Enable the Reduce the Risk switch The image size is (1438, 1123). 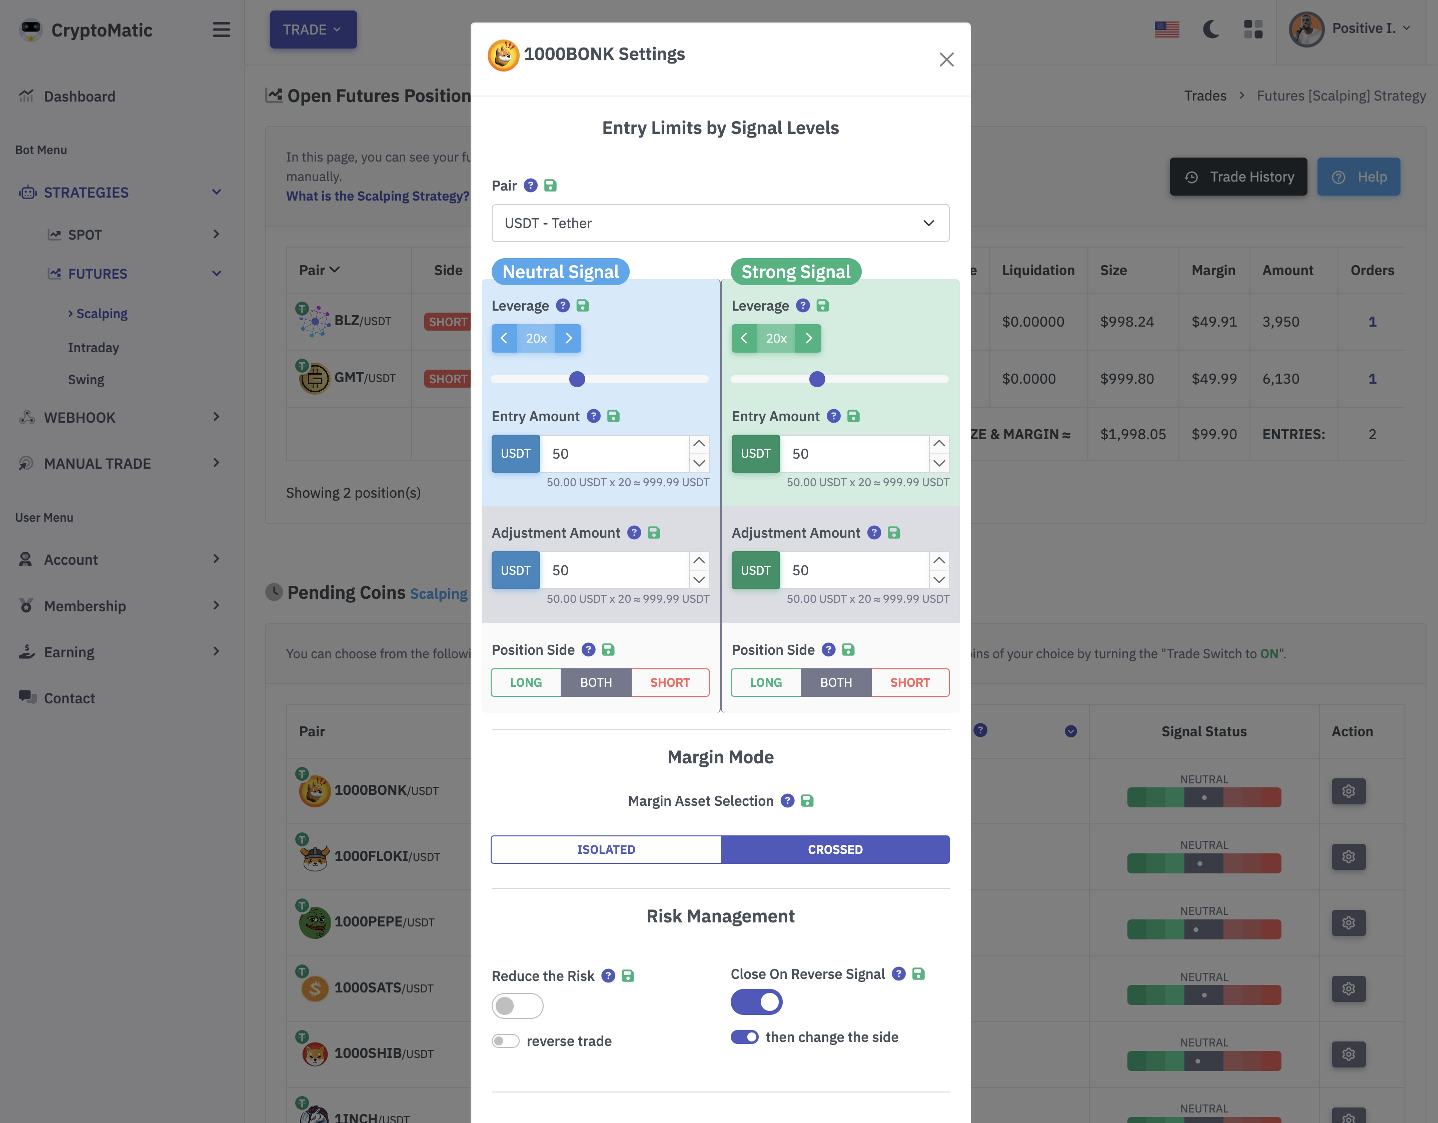click(517, 1006)
